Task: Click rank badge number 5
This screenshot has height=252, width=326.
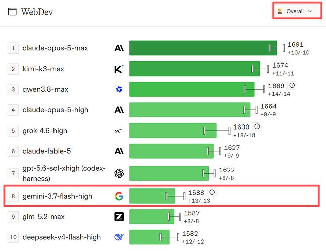Action: 13,131
